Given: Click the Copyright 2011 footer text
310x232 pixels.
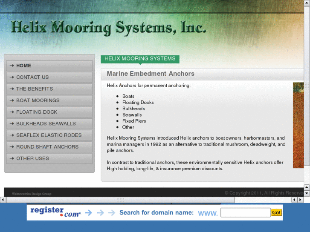Looking at the screenshot, I should click(264, 193).
